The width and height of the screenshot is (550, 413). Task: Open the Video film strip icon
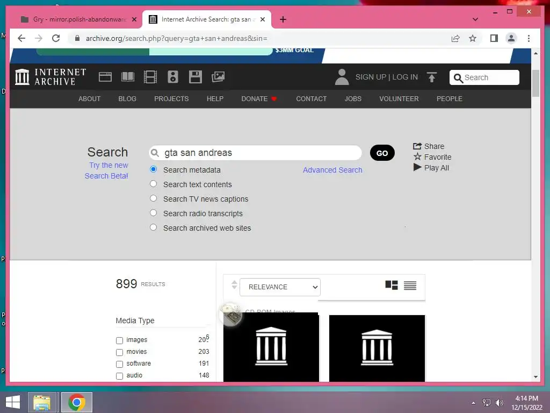tap(150, 77)
